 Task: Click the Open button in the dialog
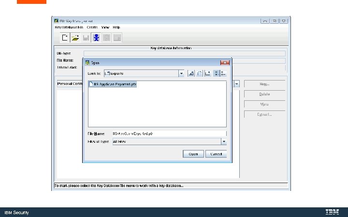193,154
